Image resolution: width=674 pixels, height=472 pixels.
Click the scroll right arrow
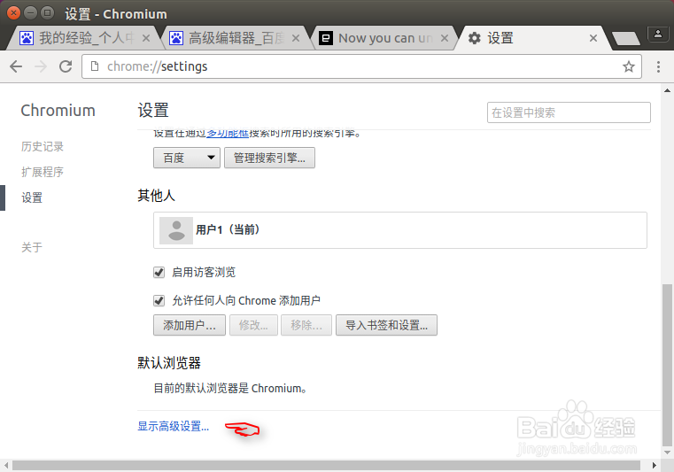pos(655,466)
